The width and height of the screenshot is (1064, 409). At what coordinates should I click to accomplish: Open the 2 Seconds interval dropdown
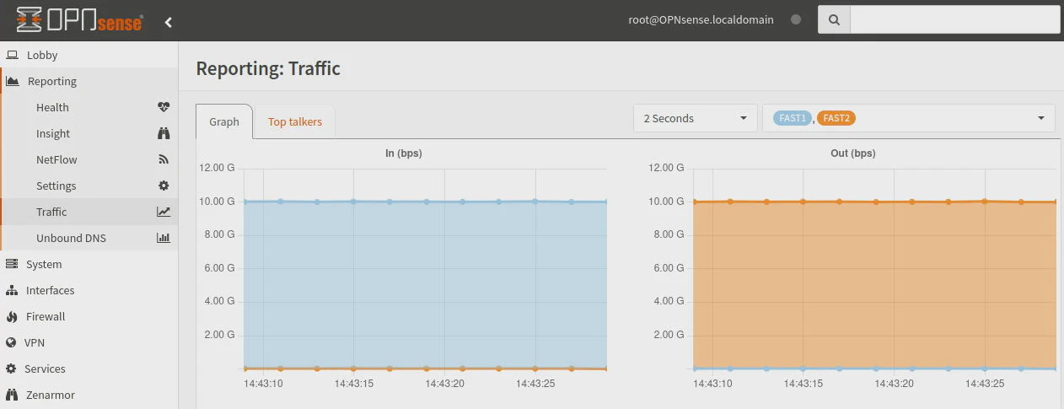tap(696, 118)
